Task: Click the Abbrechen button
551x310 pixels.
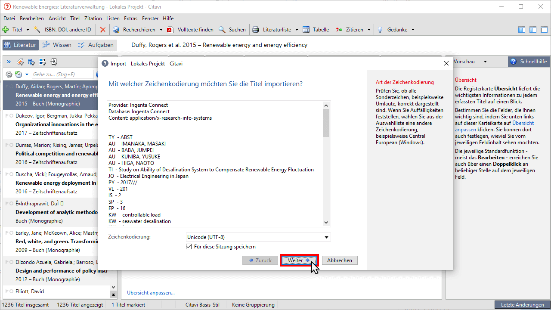Action: click(340, 260)
